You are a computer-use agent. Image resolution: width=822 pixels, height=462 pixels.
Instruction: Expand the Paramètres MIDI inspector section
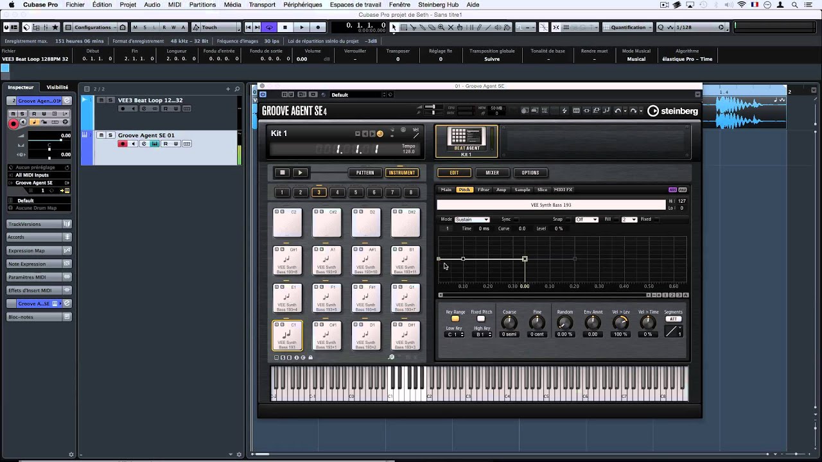click(x=39, y=277)
